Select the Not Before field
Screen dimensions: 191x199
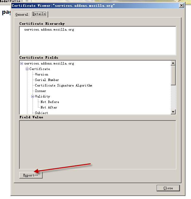[50, 102]
